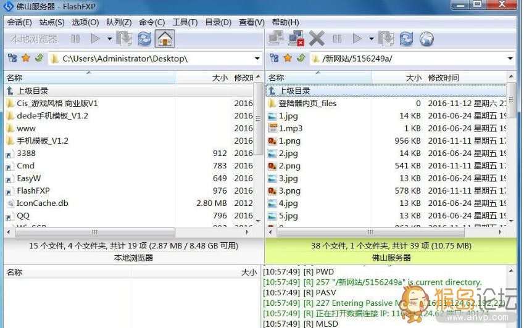Click the remote pane play transfer button
The image size is (524, 328).
357,39
